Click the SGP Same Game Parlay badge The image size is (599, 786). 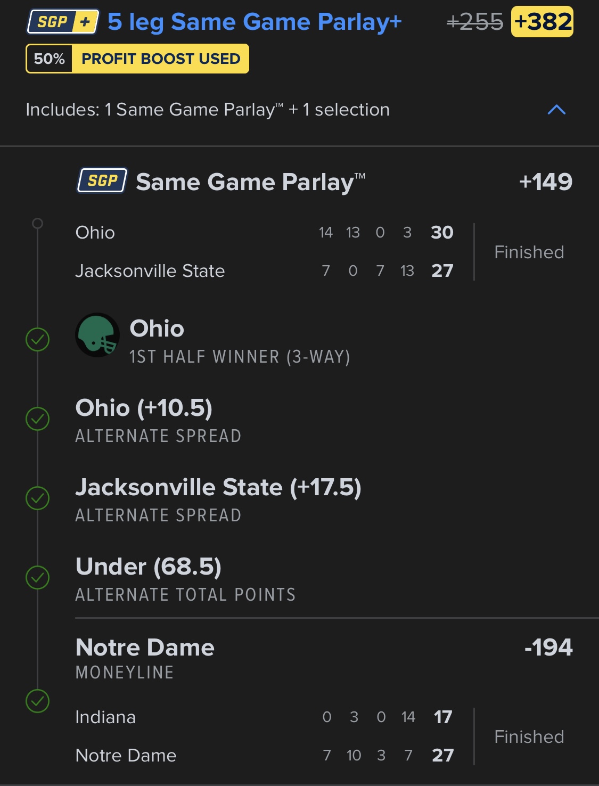[x=102, y=181]
